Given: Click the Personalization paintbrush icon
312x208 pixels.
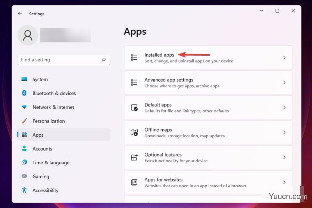Looking at the screenshot, I should click(24, 121).
